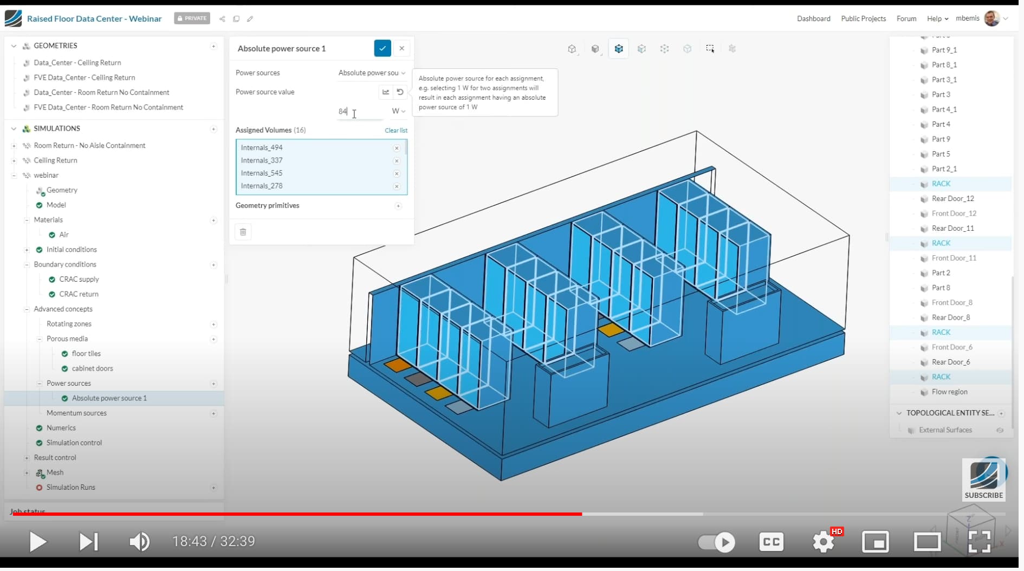Expand the Room Return - No Aisle Containment simulation

point(14,146)
